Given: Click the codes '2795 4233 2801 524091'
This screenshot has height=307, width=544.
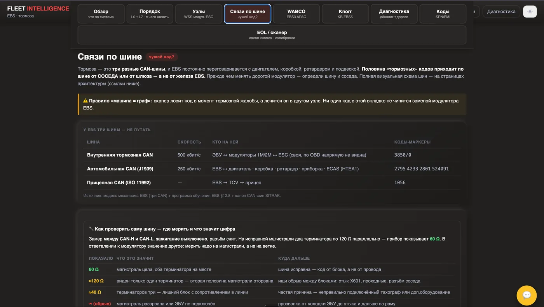Looking at the screenshot, I should pyautogui.click(x=422, y=169).
